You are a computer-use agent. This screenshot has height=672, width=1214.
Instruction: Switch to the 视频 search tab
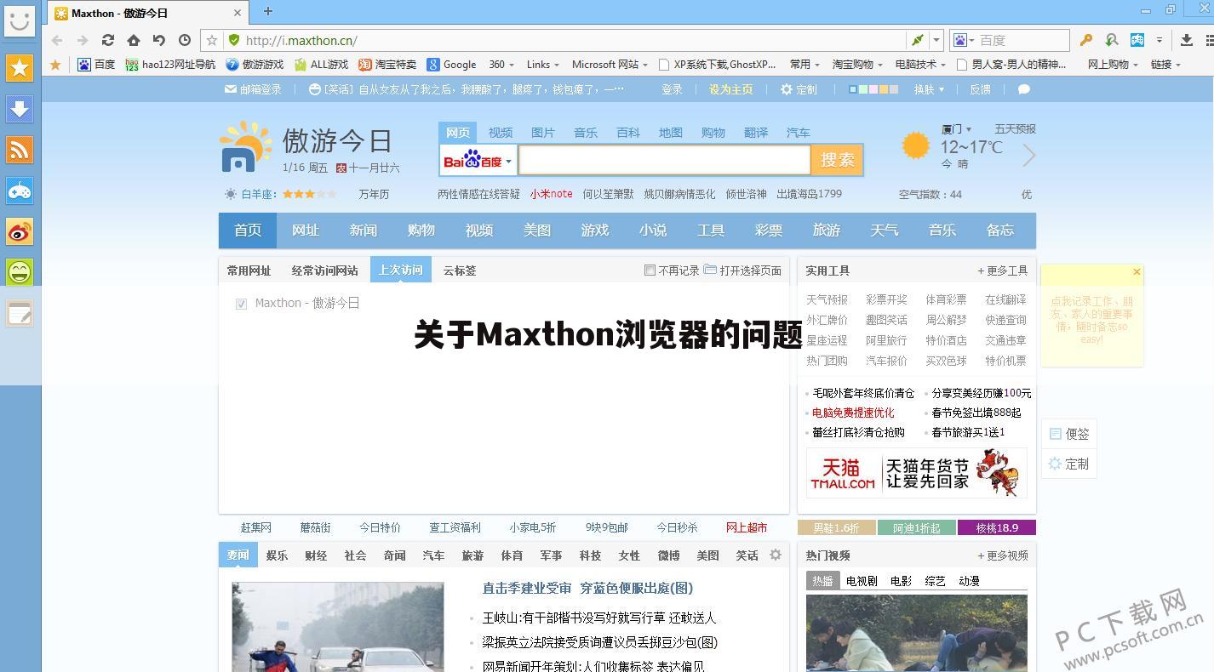point(501,133)
